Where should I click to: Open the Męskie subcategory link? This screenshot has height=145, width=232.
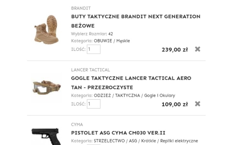[x=123, y=41]
